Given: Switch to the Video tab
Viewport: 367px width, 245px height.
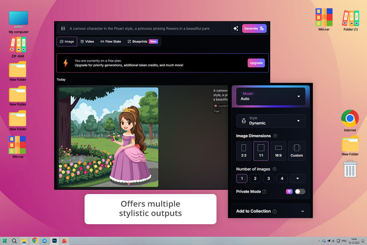Looking at the screenshot, I should coord(87,42).
